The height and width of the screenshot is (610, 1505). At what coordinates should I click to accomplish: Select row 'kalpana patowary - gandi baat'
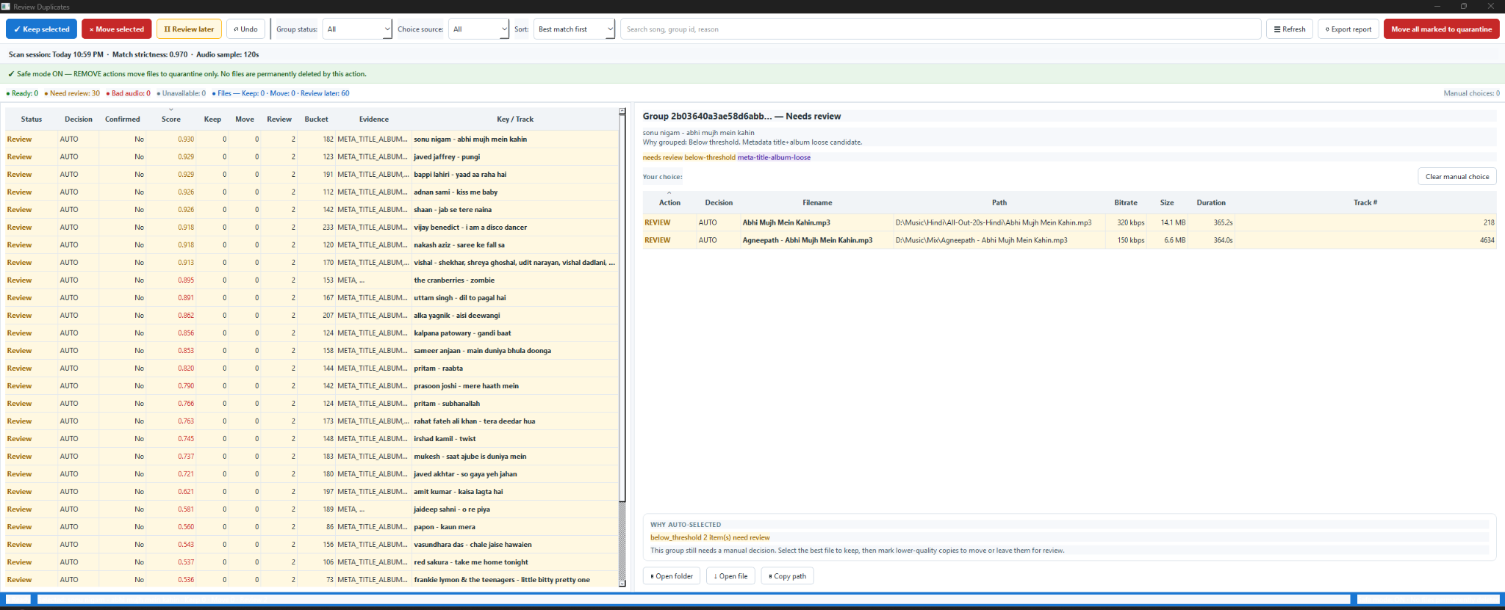click(x=312, y=333)
